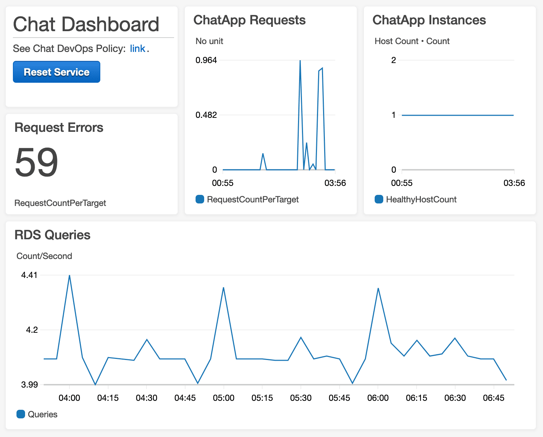The image size is (543, 437).
Task: Click the RDS Queries peak at 05:00
Action: [x=224, y=288]
